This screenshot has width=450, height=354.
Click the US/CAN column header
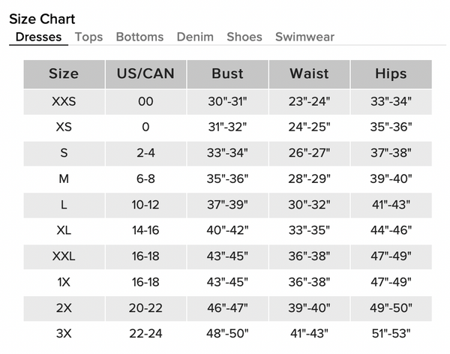[x=145, y=74]
